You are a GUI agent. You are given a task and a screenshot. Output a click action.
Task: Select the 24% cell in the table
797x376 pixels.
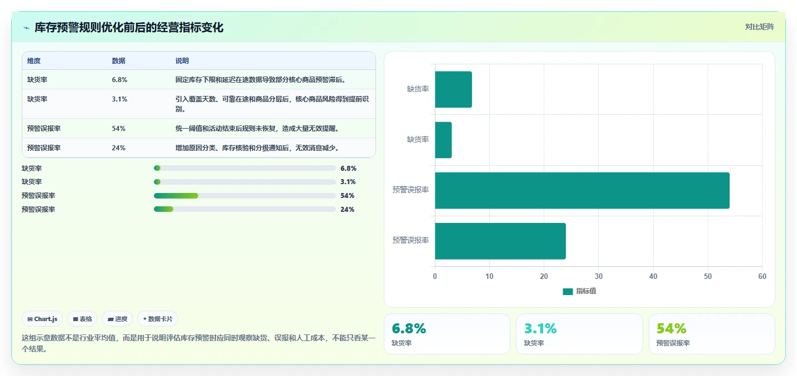[x=118, y=148]
